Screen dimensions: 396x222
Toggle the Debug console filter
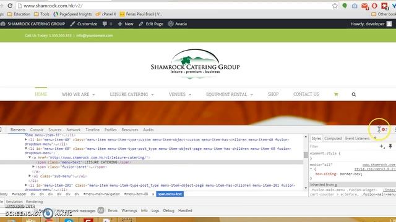(x=169, y=210)
